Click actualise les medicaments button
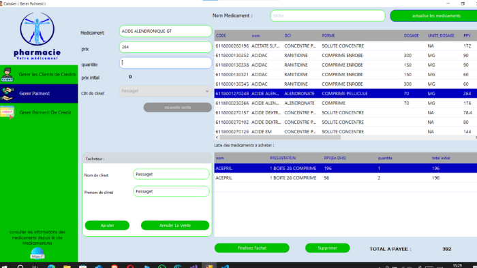 pyautogui.click(x=435, y=16)
